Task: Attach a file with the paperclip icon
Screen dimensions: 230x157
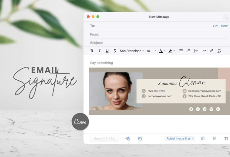Action: pyautogui.click(x=214, y=139)
